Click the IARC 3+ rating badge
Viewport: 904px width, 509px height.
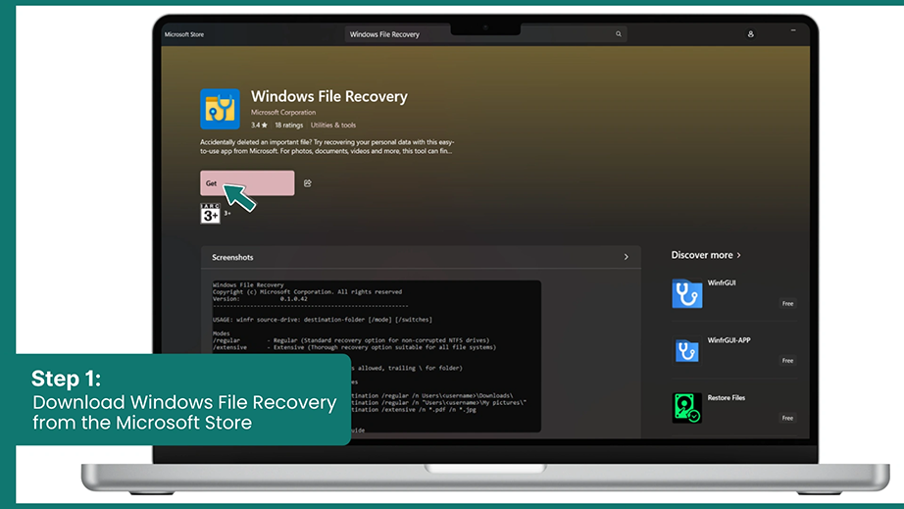(x=211, y=213)
